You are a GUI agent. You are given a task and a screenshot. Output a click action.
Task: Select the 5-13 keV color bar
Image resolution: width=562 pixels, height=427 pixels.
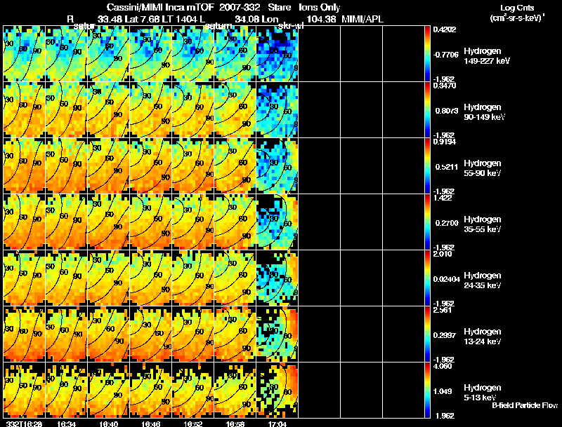(427, 390)
